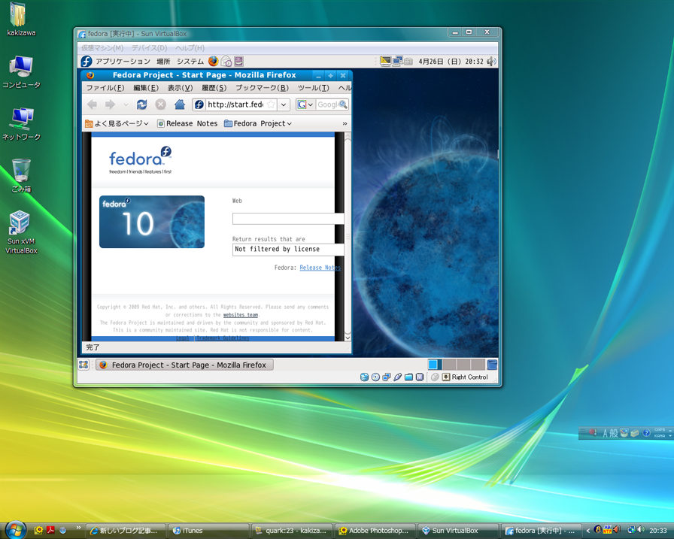Open the コンピュータ desktop icon

pyautogui.click(x=20, y=71)
